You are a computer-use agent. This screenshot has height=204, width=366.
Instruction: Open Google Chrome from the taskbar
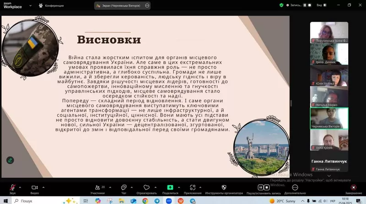point(145,201)
